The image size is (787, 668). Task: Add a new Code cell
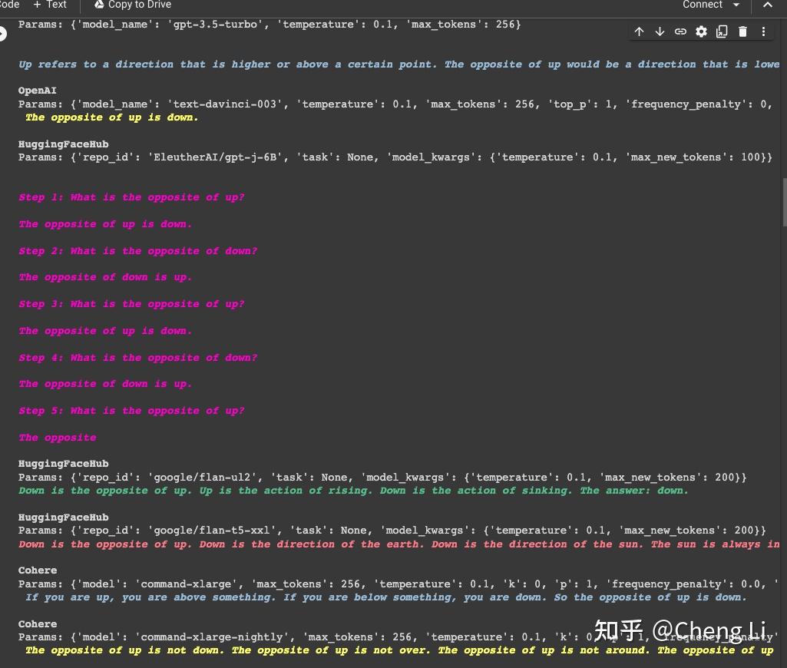[x=9, y=5]
